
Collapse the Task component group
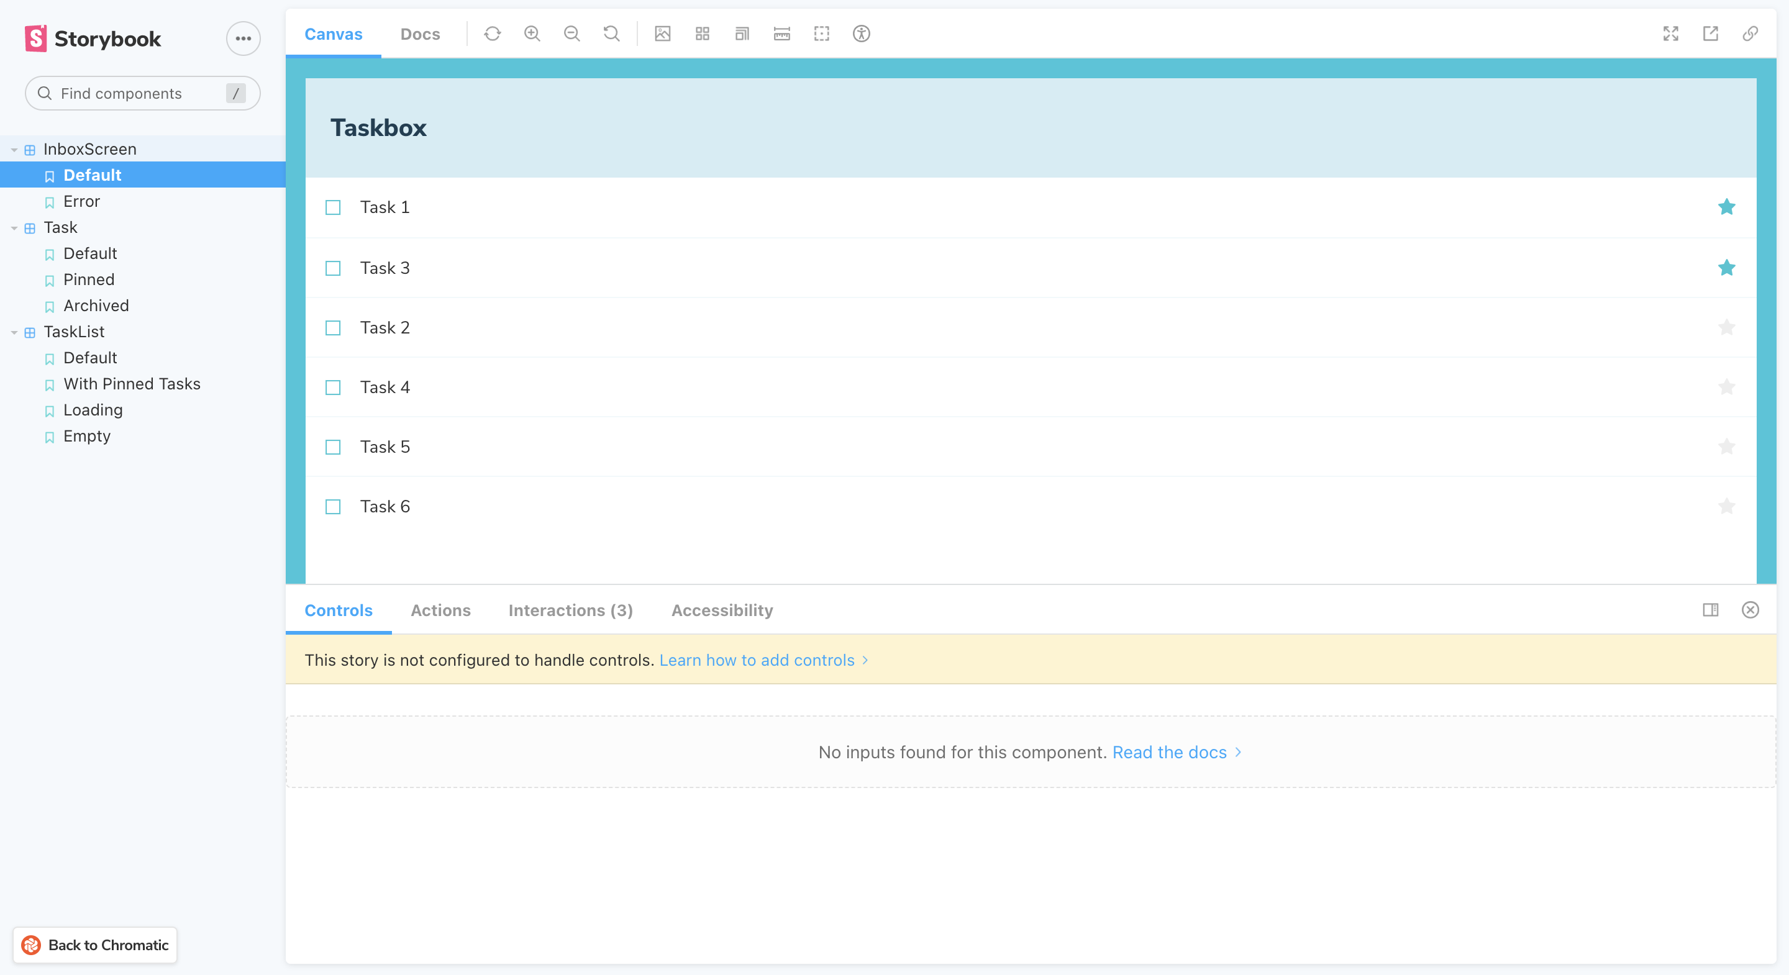(x=14, y=229)
